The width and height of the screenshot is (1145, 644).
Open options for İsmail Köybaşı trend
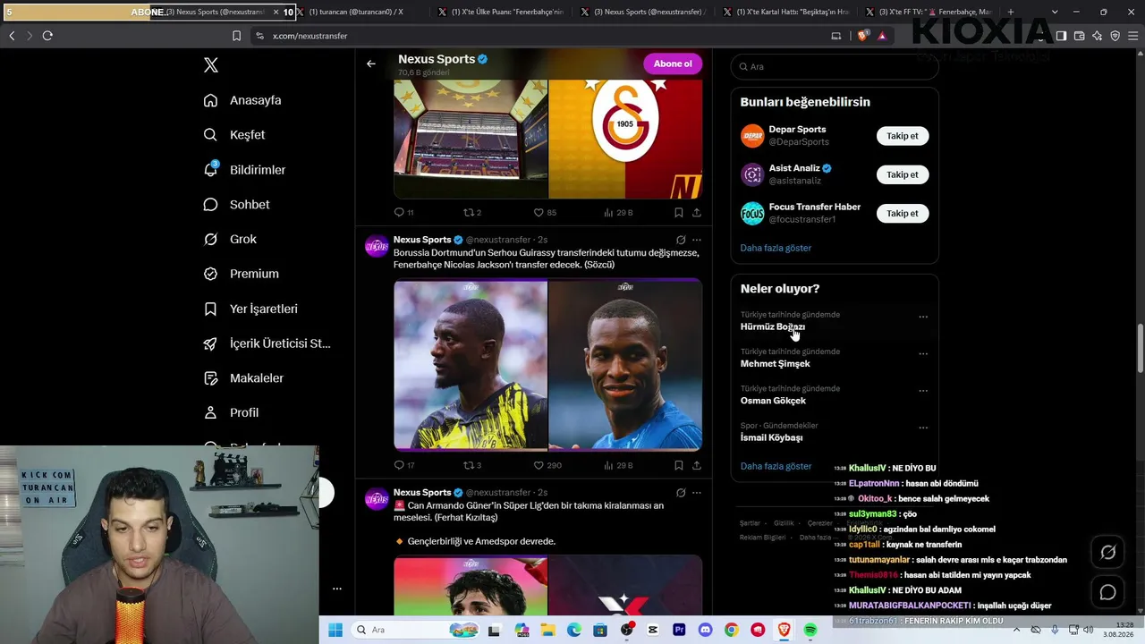coord(923,428)
